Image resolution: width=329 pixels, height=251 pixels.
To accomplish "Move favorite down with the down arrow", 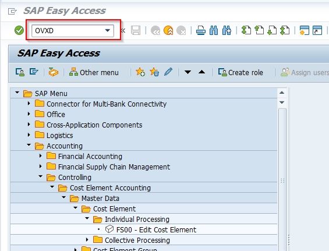I will pyautogui.click(x=188, y=72).
